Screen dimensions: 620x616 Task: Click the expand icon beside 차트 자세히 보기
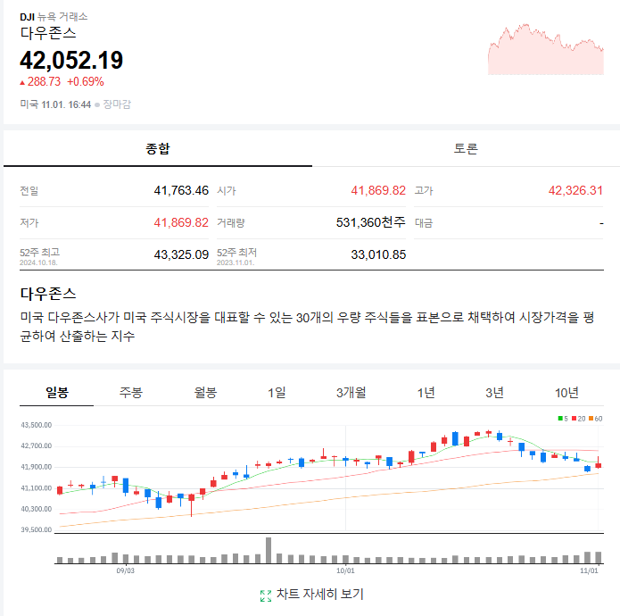click(265, 595)
